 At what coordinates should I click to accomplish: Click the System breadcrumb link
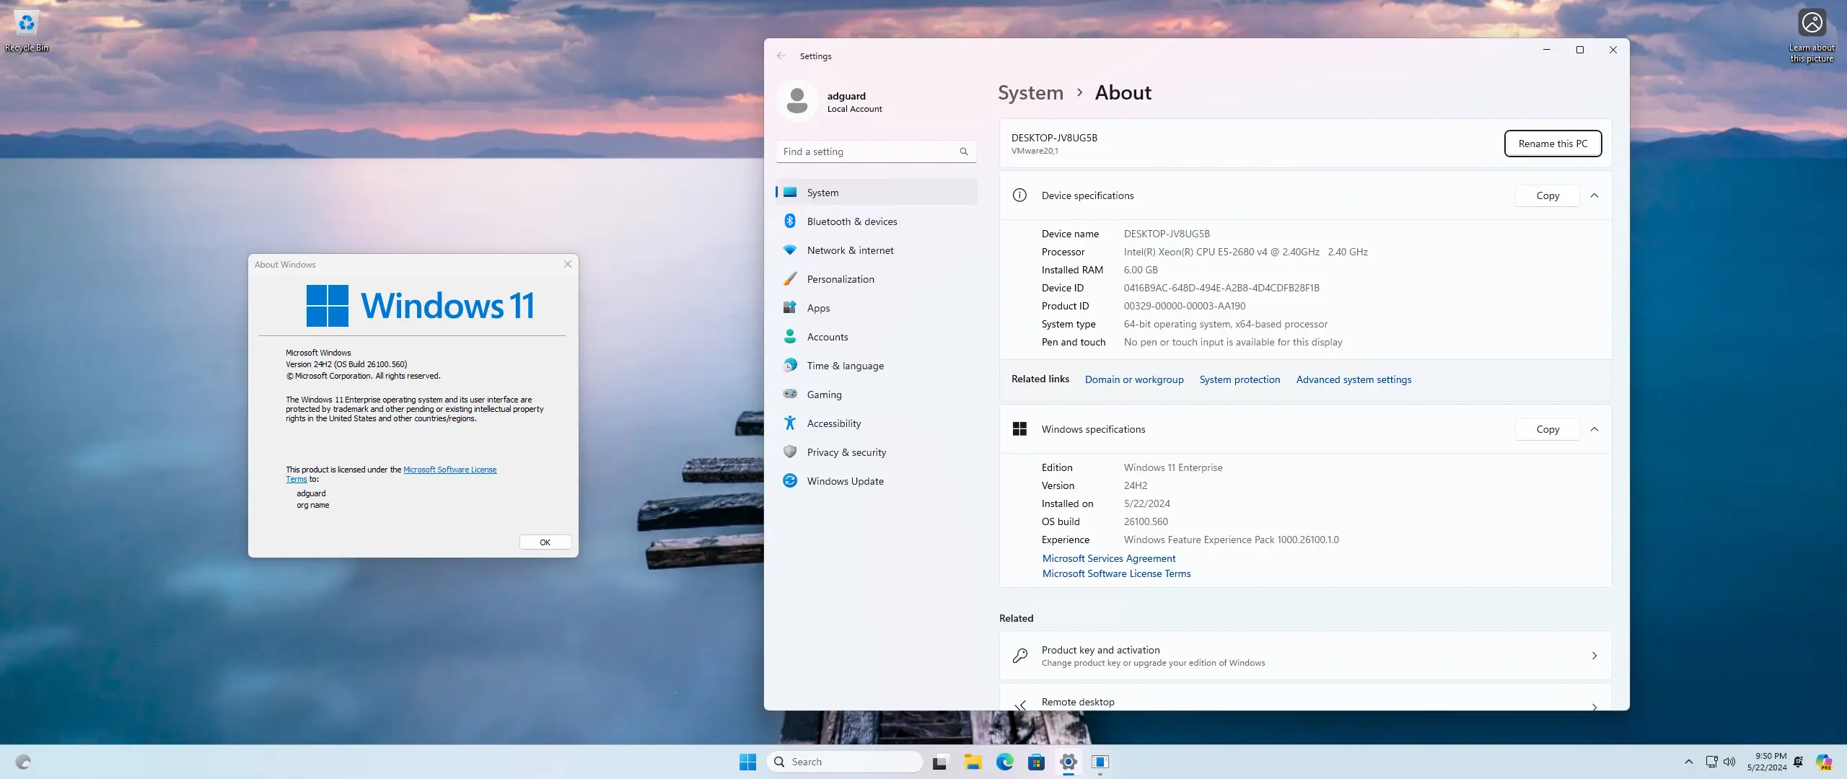pos(1030,92)
